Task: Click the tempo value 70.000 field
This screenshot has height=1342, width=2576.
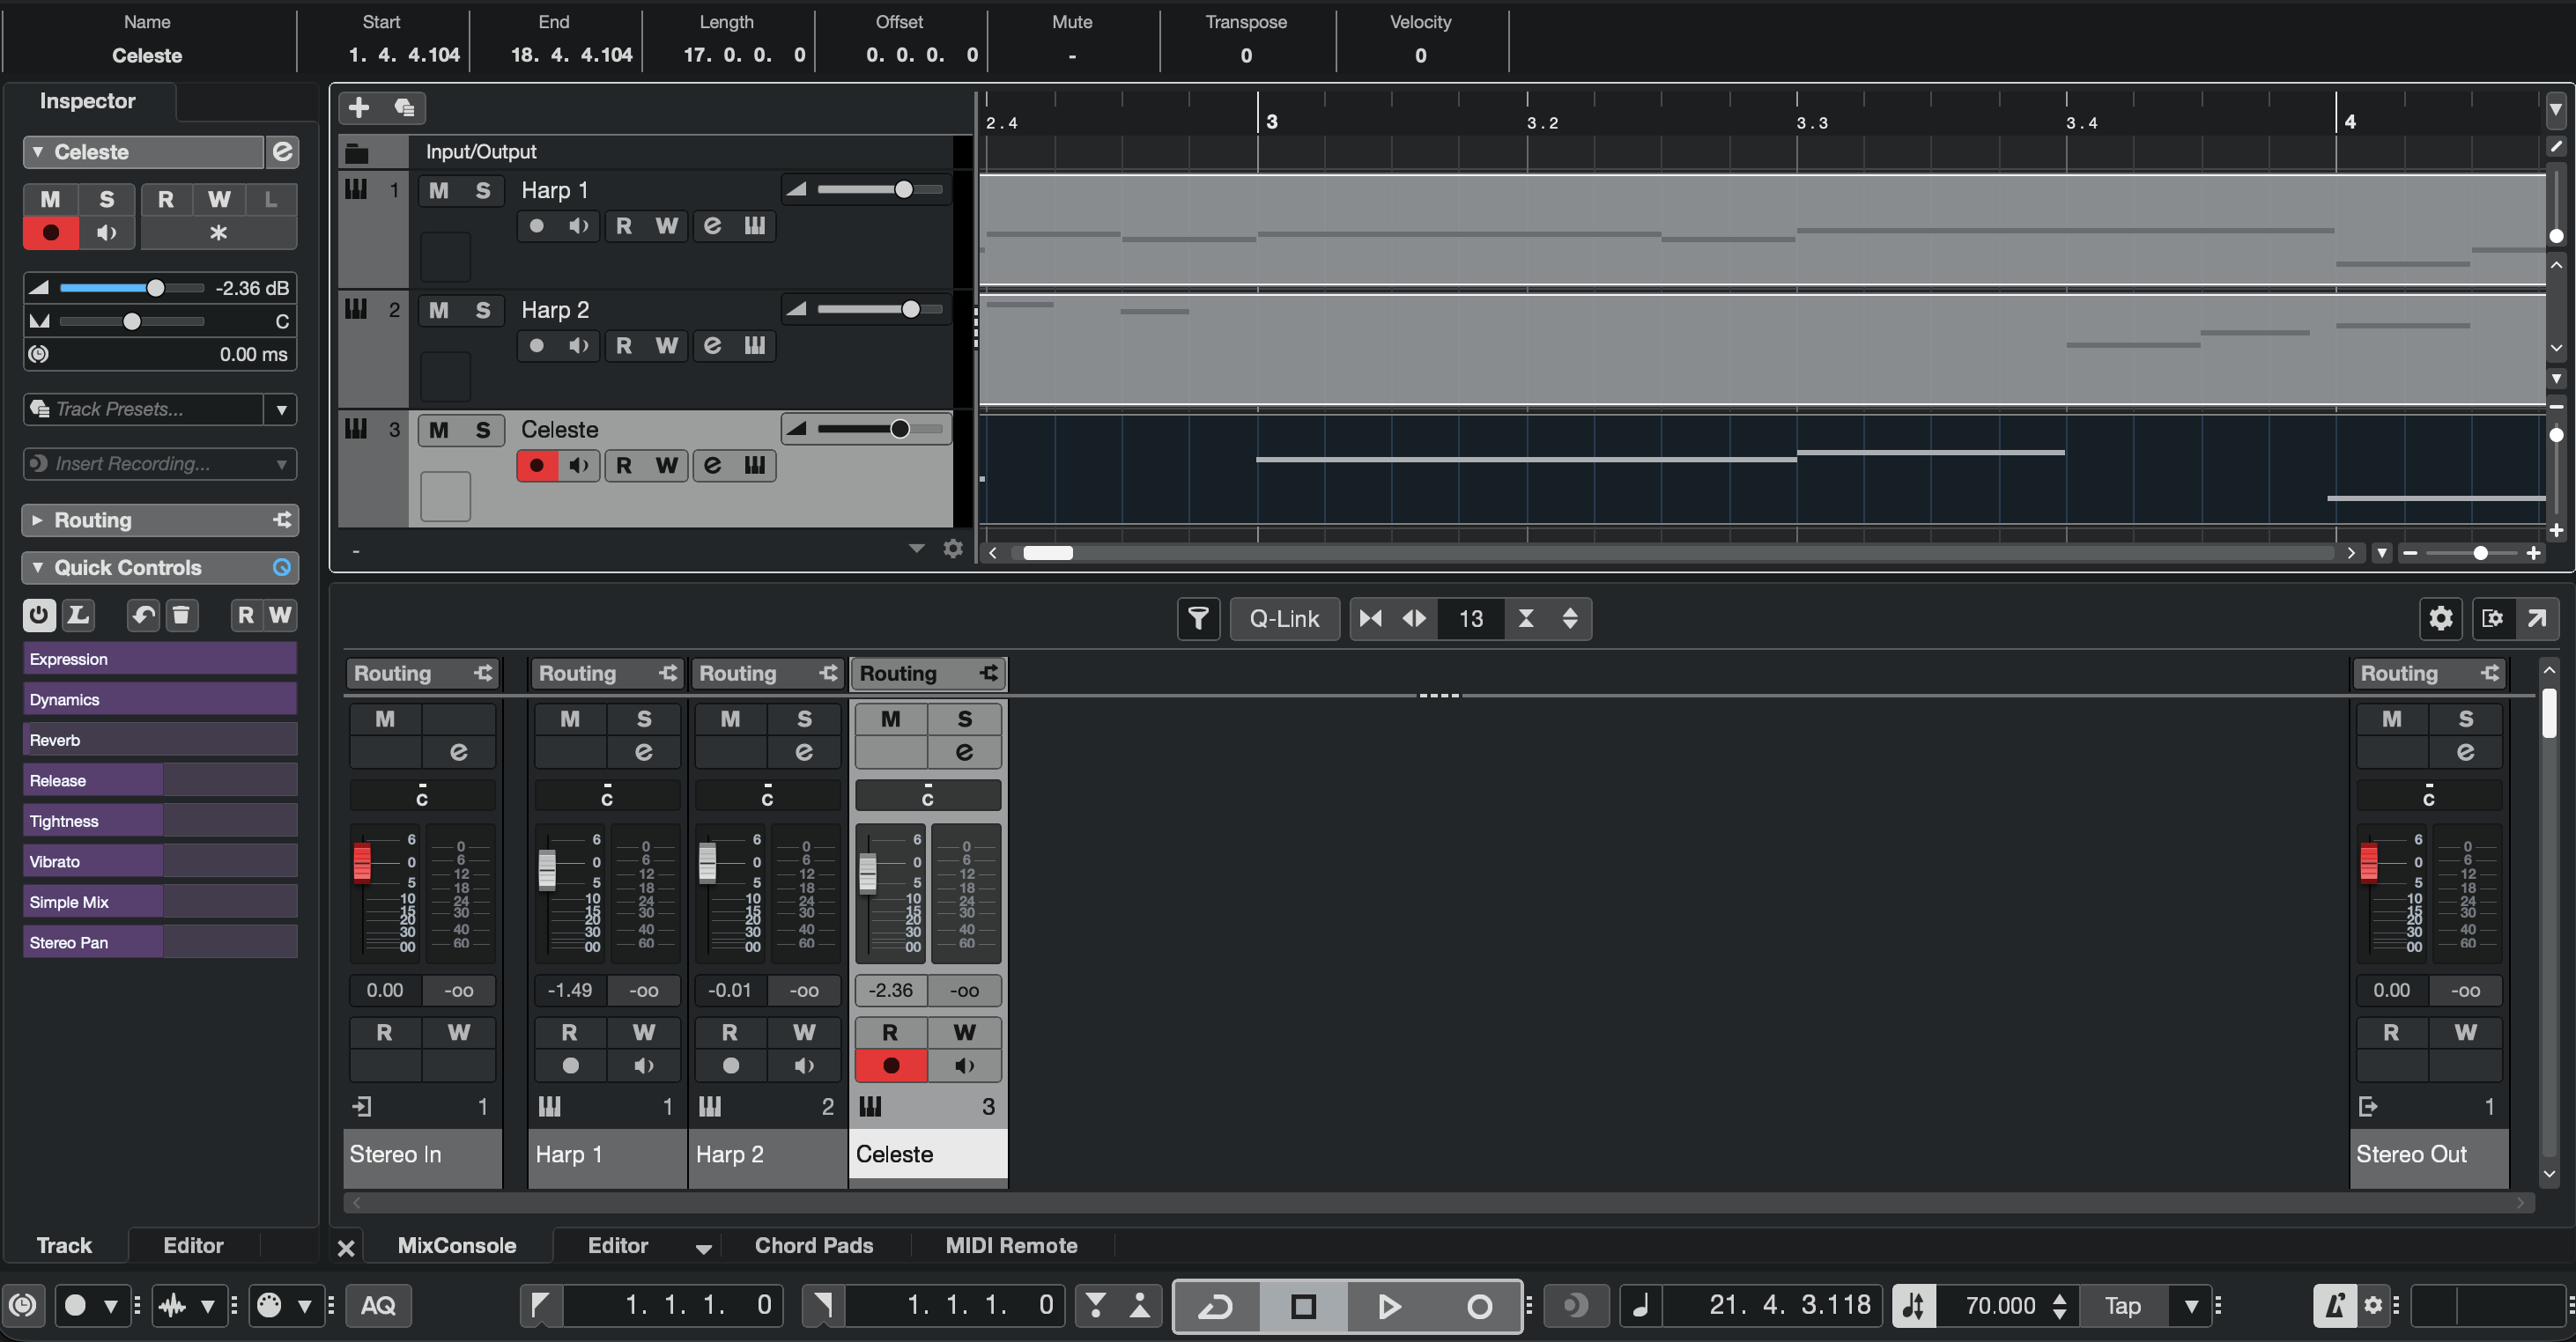Action: coord(2000,1305)
